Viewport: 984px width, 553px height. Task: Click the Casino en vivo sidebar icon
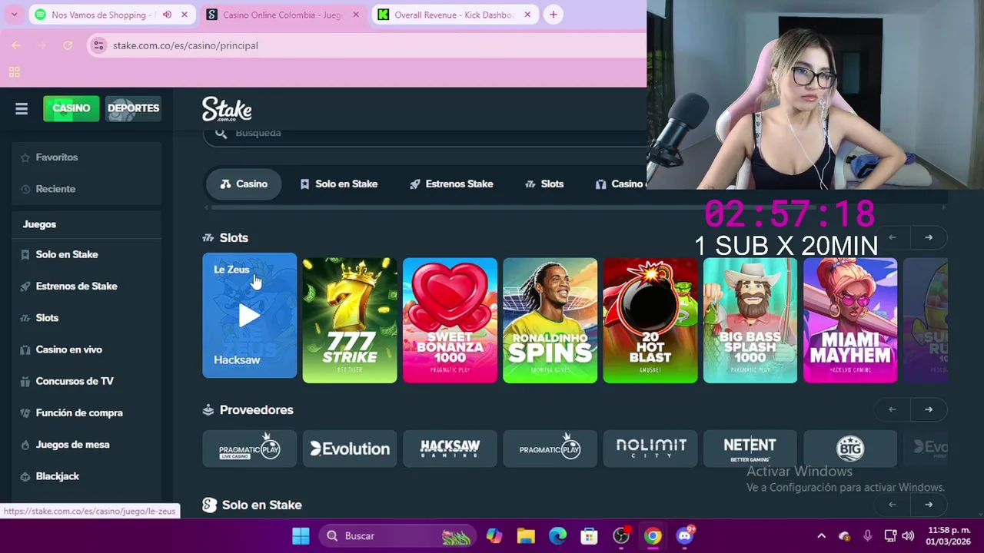25,349
